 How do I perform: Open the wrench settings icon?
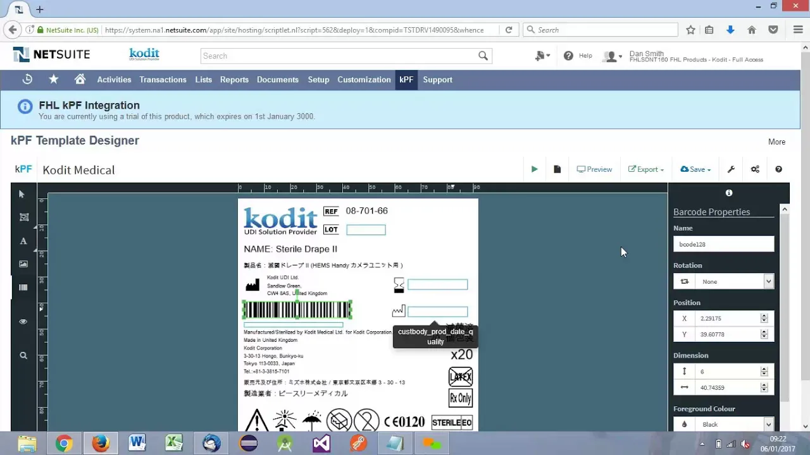pos(731,169)
